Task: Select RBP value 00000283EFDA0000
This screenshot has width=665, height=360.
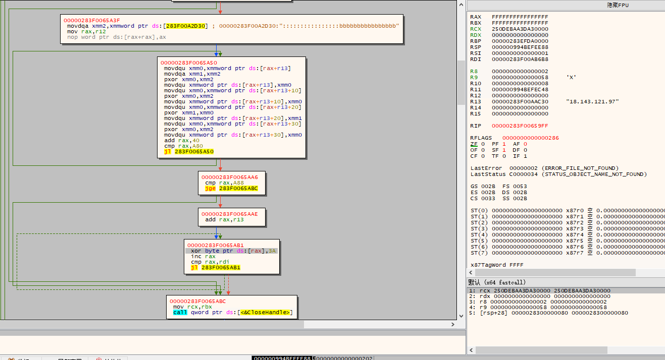Action: tap(520, 41)
